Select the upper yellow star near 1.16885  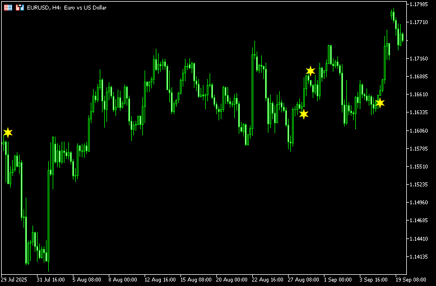pyautogui.click(x=310, y=71)
